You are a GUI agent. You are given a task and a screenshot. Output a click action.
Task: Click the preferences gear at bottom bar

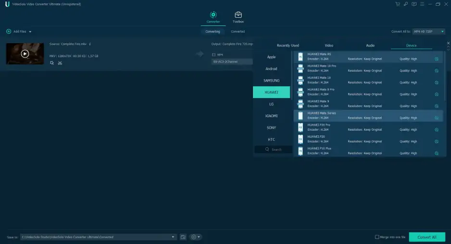pyautogui.click(x=194, y=237)
